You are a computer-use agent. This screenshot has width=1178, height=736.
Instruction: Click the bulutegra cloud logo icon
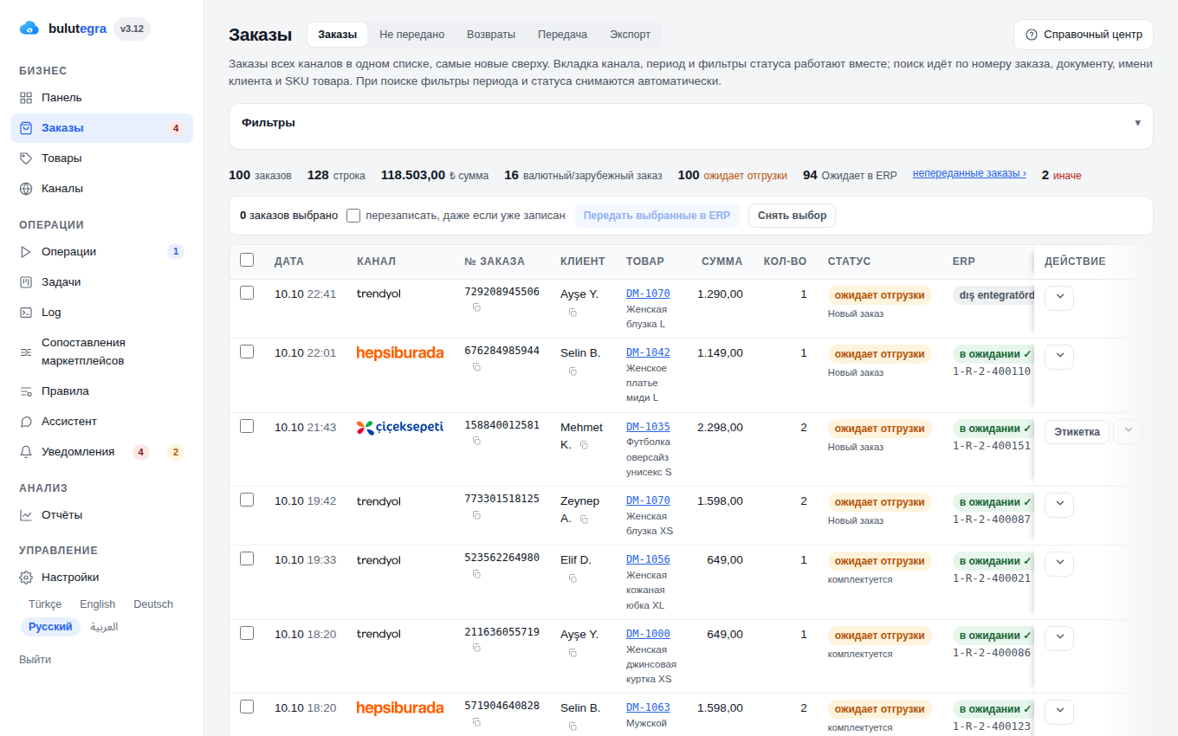click(29, 29)
